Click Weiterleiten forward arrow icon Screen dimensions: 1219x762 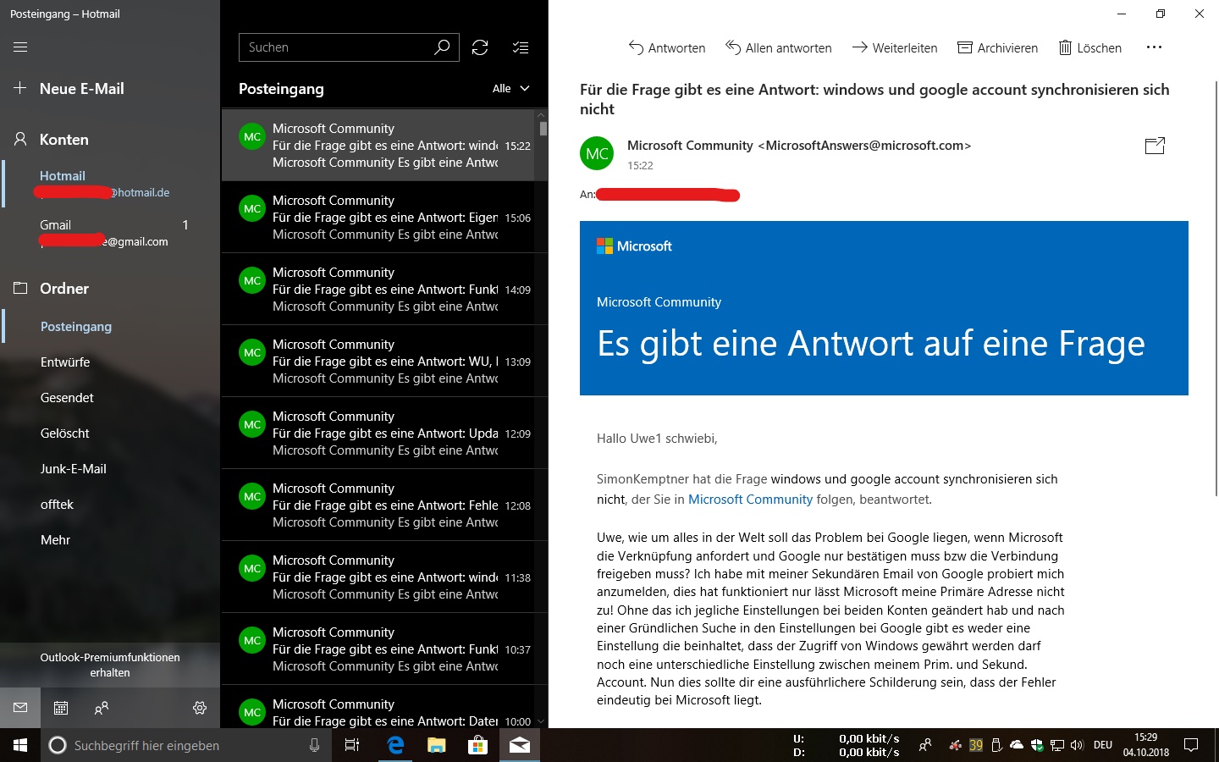[859, 47]
